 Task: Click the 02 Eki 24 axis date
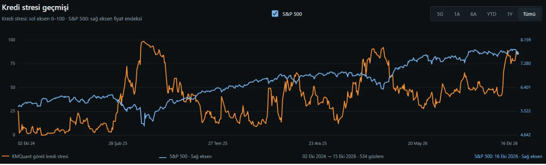[27, 143]
